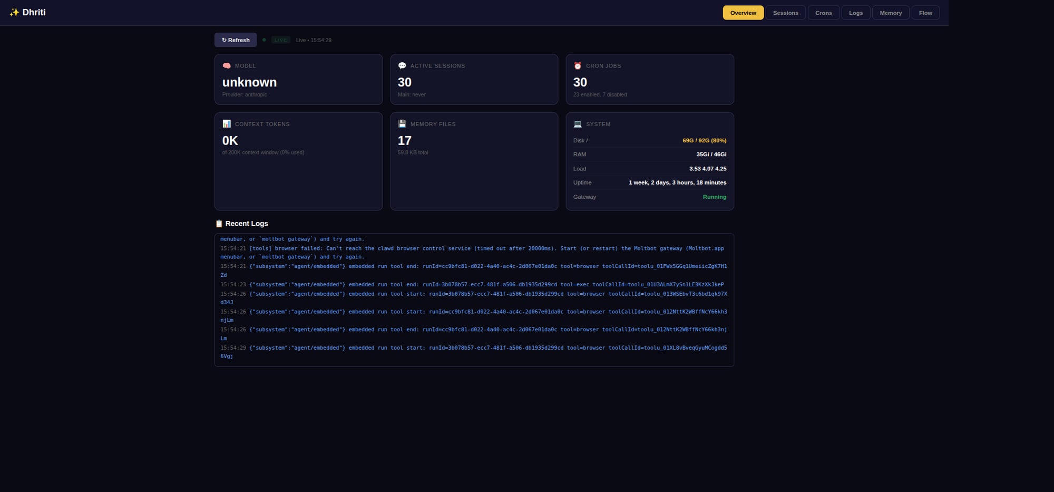Select the Memory tab
The width and height of the screenshot is (1054, 492).
(x=891, y=13)
